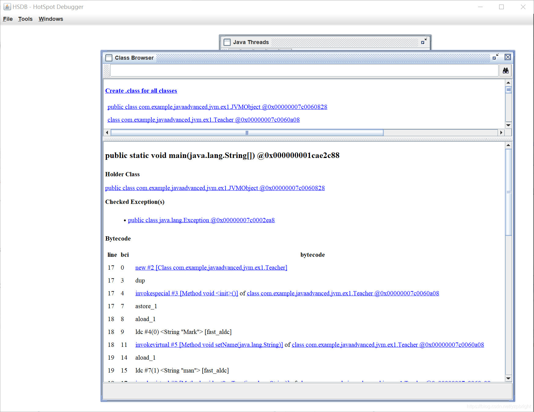
Task: Click the 'dup' bytecode entry
Action: pyautogui.click(x=140, y=280)
